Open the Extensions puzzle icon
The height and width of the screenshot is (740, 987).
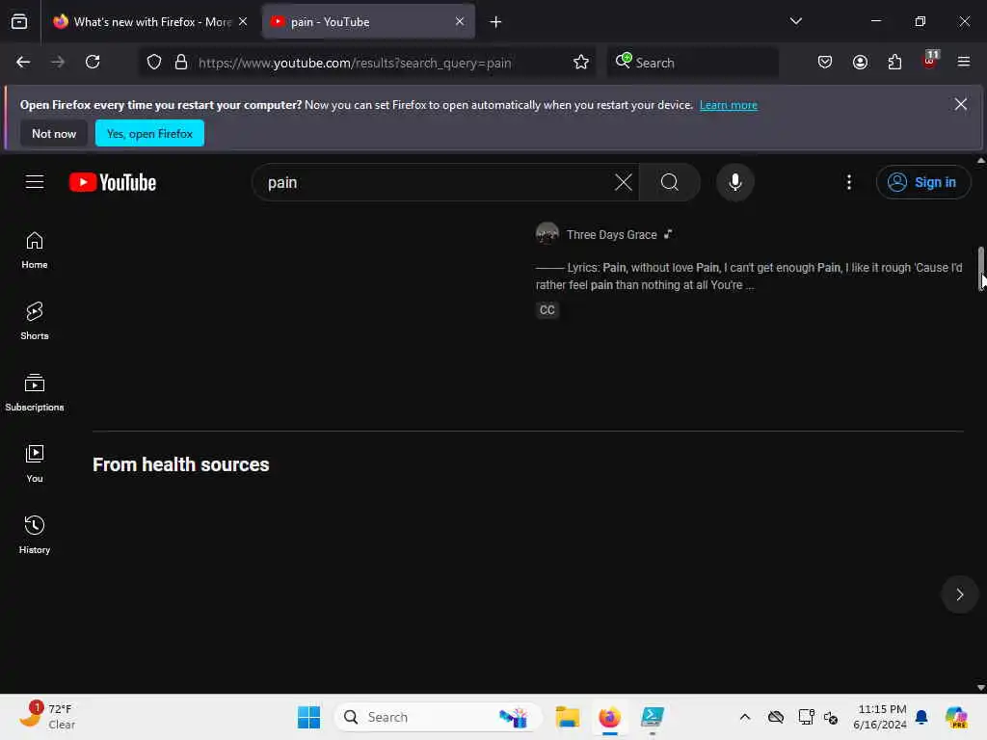(x=894, y=62)
